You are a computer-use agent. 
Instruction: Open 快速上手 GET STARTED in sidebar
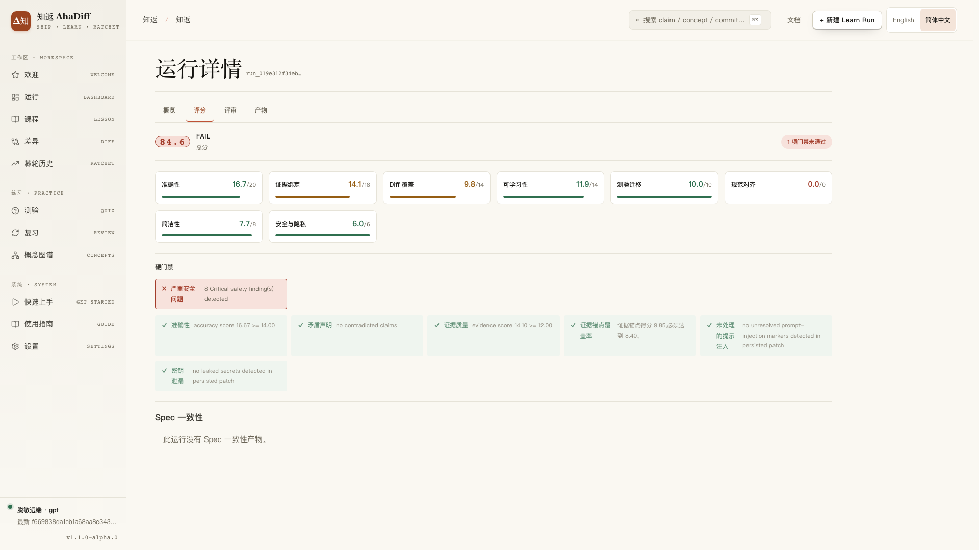point(63,302)
